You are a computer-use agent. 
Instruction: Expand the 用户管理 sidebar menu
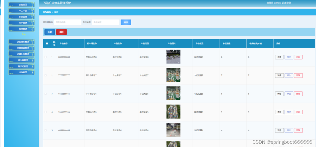22,23
